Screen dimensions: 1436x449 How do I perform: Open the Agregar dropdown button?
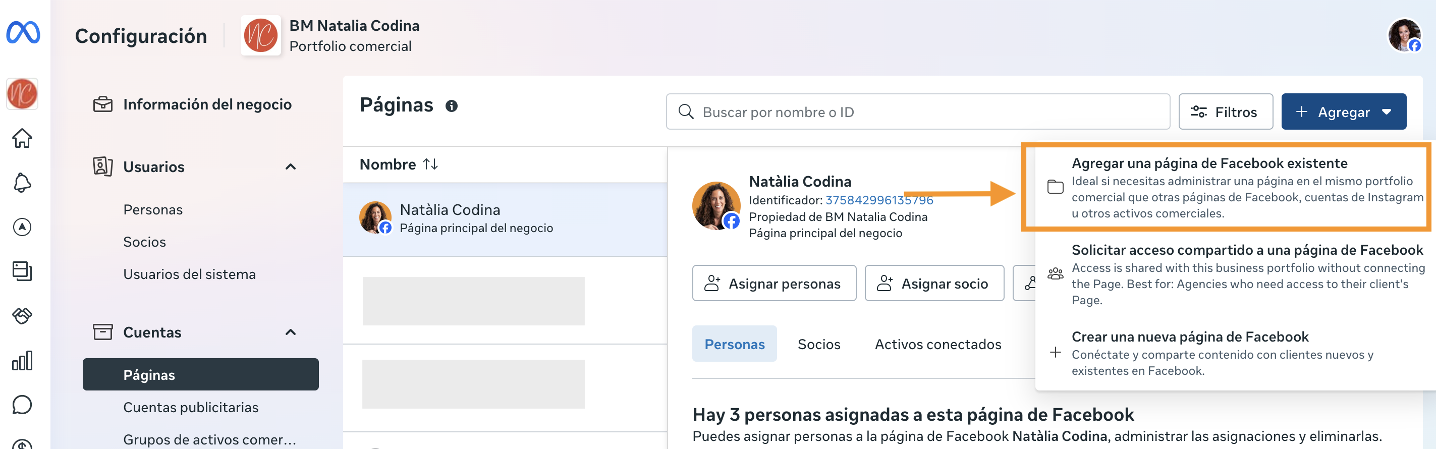(1344, 112)
